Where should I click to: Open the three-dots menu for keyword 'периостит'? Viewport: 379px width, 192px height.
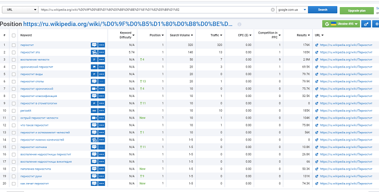[x=102, y=45]
